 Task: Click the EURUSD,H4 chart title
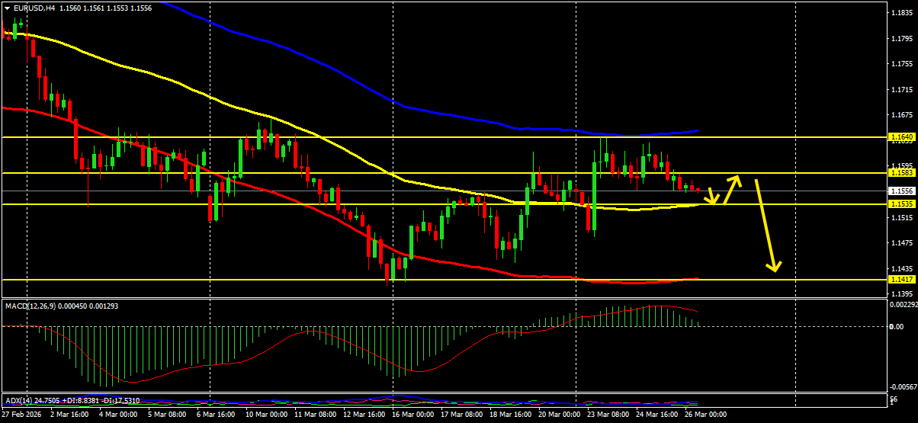tap(34, 8)
